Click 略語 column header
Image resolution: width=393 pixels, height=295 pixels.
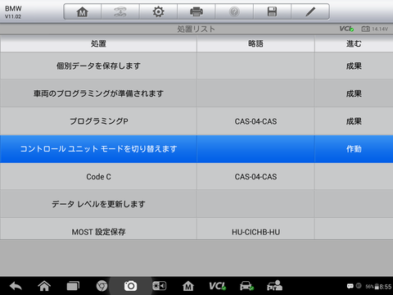tap(255, 43)
